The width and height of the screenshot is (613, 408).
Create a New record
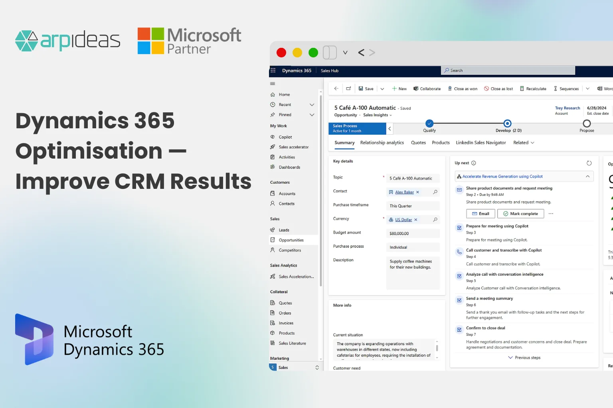click(399, 88)
